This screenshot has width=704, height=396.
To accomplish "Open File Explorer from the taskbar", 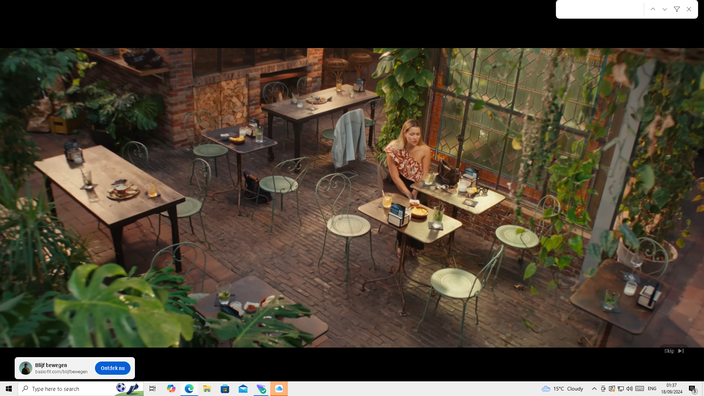I will point(207,389).
